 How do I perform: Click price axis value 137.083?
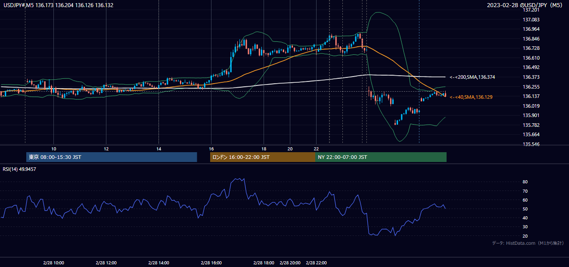pos(531,20)
